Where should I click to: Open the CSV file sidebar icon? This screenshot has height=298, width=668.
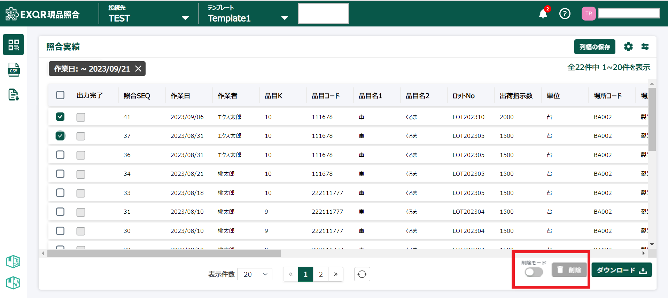(14, 70)
